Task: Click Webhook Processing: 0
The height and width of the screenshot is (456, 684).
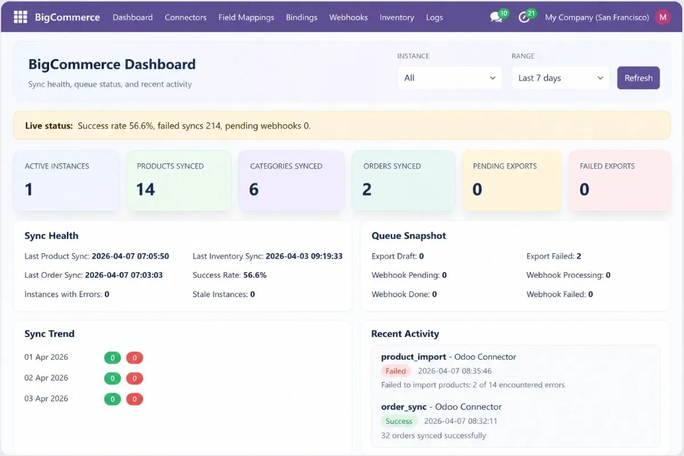Action: [568, 275]
